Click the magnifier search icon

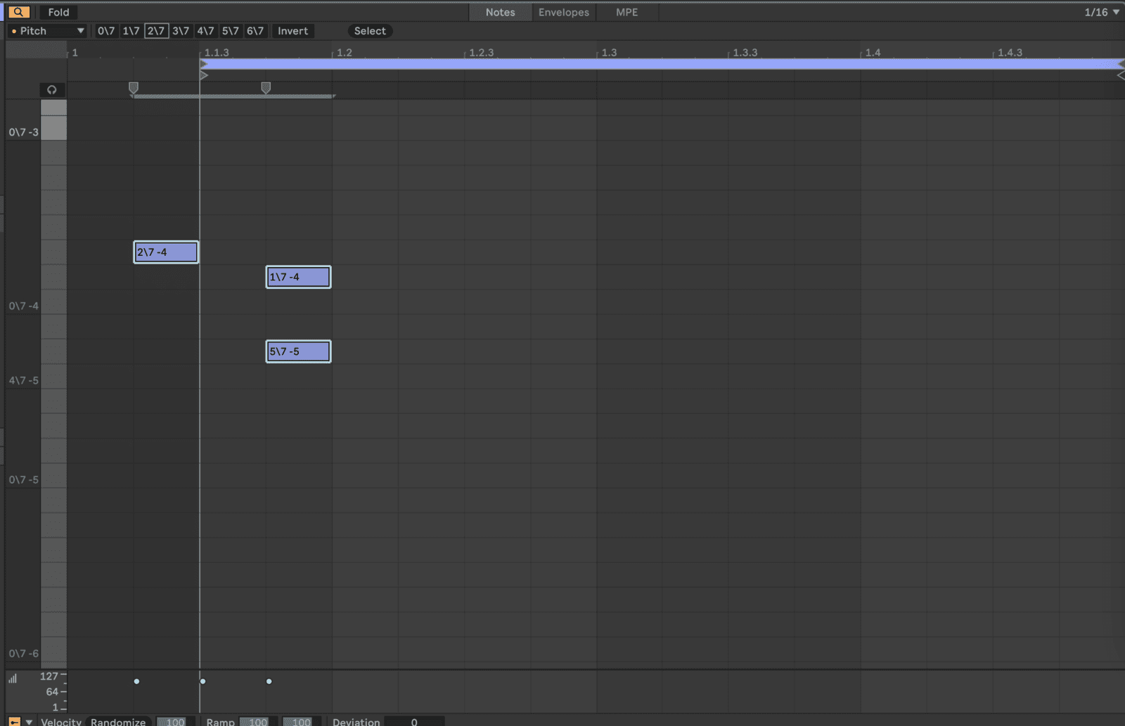[x=19, y=12]
